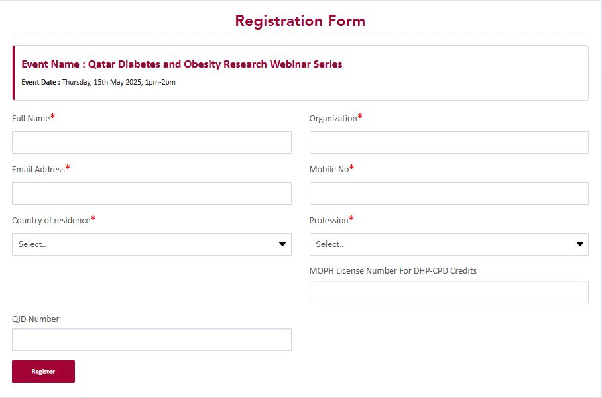Click the MOPH License Number field
The height and width of the screenshot is (398, 602).
pyautogui.click(x=448, y=292)
